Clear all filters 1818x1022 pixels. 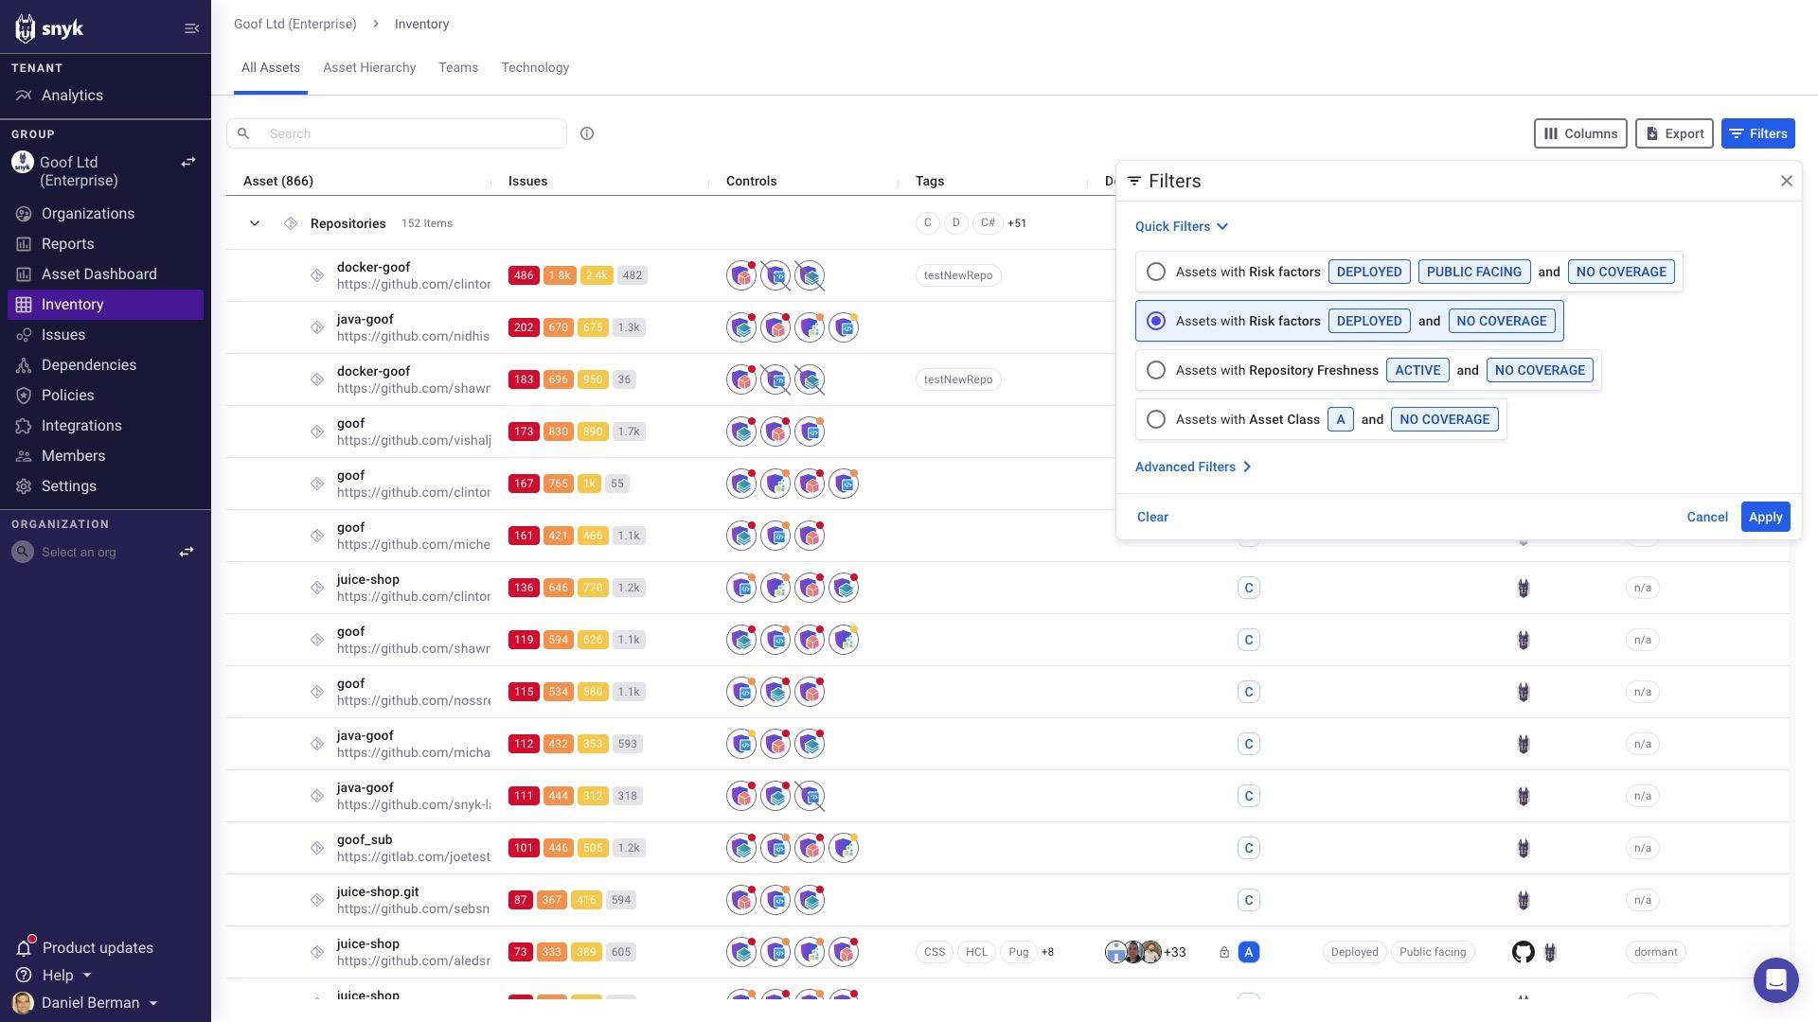[x=1152, y=517]
